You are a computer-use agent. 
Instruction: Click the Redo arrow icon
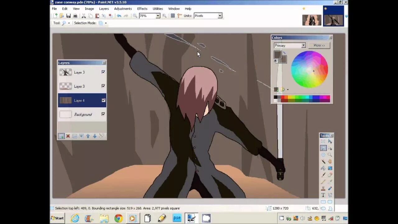coord(126,16)
